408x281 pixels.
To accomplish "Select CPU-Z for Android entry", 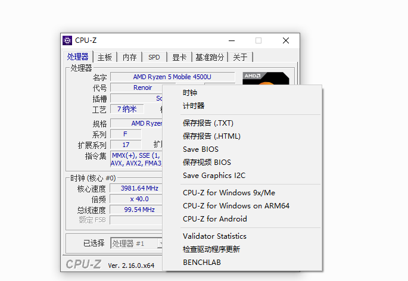I will pos(242,219).
